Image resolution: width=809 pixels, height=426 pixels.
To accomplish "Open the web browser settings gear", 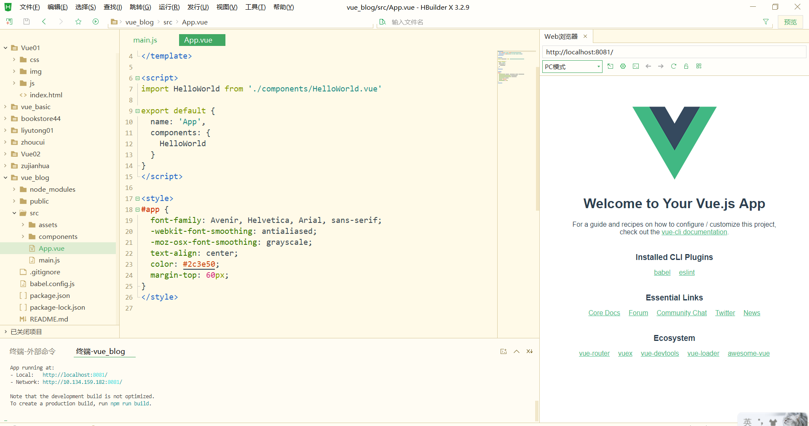I will tap(623, 66).
